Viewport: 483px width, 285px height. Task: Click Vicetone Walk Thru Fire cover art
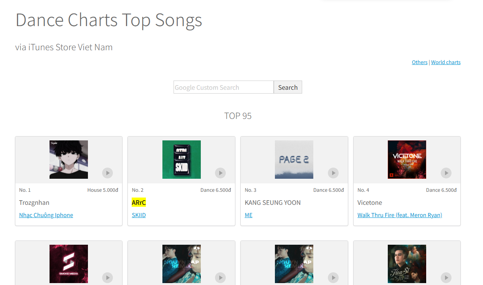click(x=407, y=160)
